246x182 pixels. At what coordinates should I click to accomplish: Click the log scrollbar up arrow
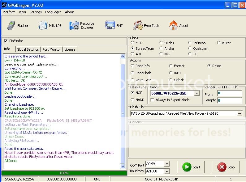(123, 56)
